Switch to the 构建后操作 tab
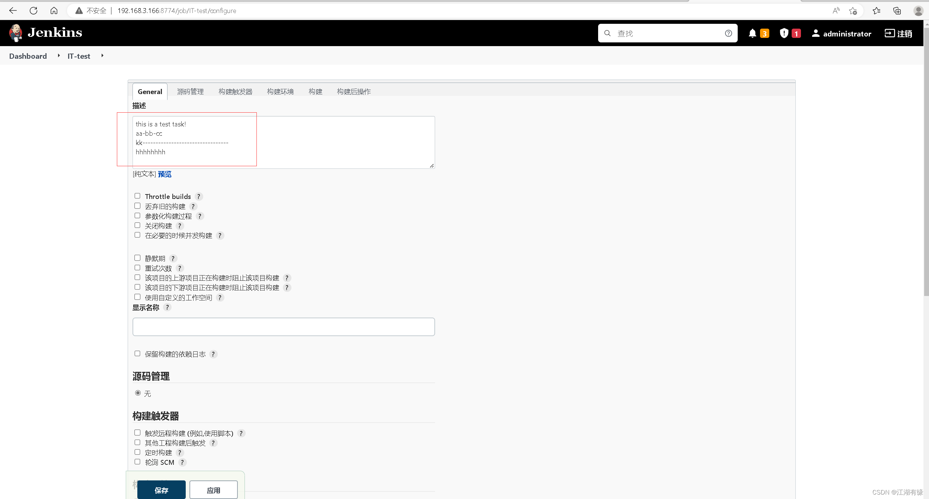 354,92
